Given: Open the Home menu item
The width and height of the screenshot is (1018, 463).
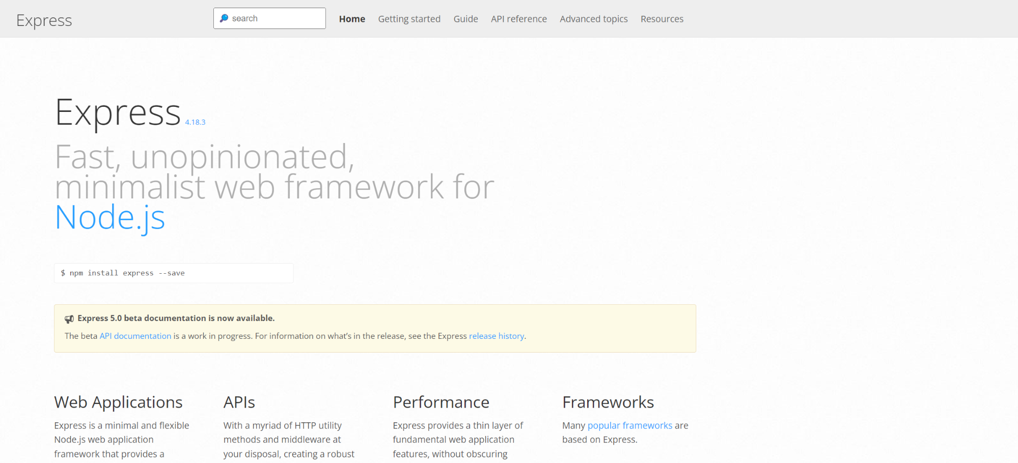Looking at the screenshot, I should point(352,19).
